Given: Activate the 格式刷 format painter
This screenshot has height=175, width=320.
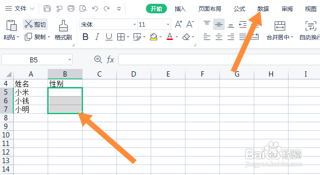Looking at the screenshot, I should click(x=63, y=30).
